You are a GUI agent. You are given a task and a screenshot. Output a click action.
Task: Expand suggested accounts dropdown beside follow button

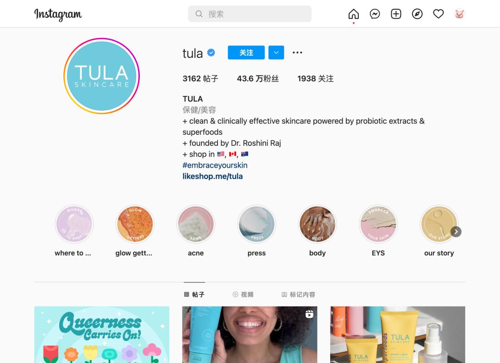tap(276, 53)
